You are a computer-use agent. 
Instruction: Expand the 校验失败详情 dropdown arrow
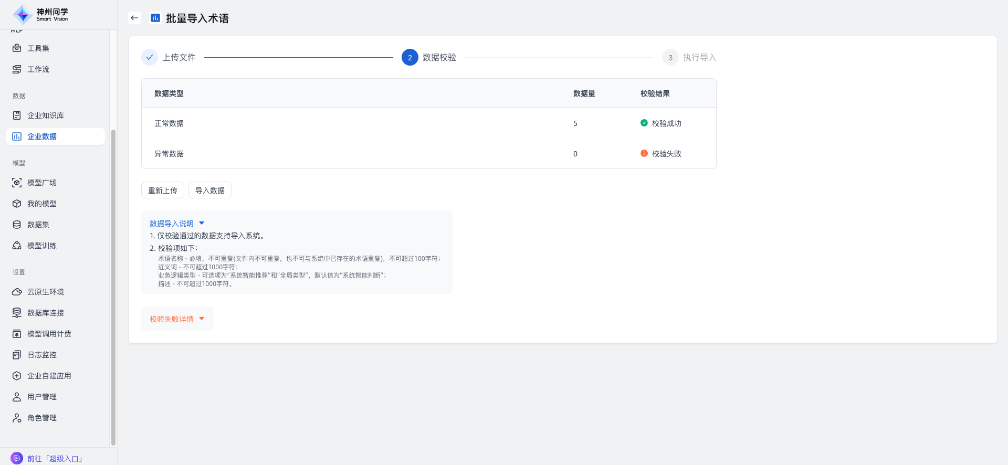(202, 319)
